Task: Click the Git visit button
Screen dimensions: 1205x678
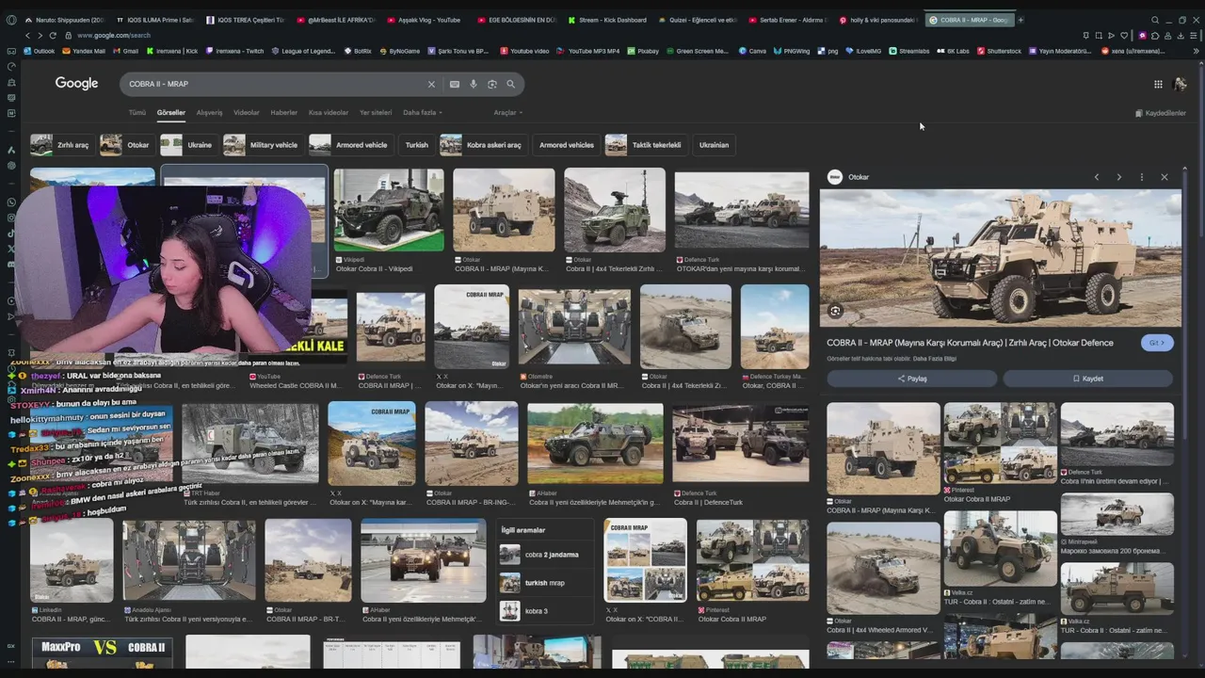Action: 1157,343
